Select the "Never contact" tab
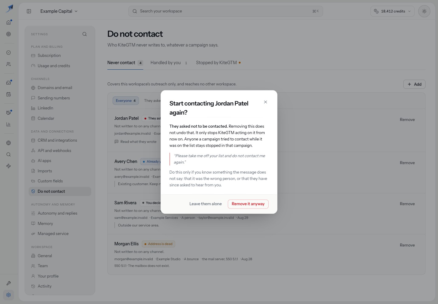The image size is (438, 304). (x=125, y=63)
